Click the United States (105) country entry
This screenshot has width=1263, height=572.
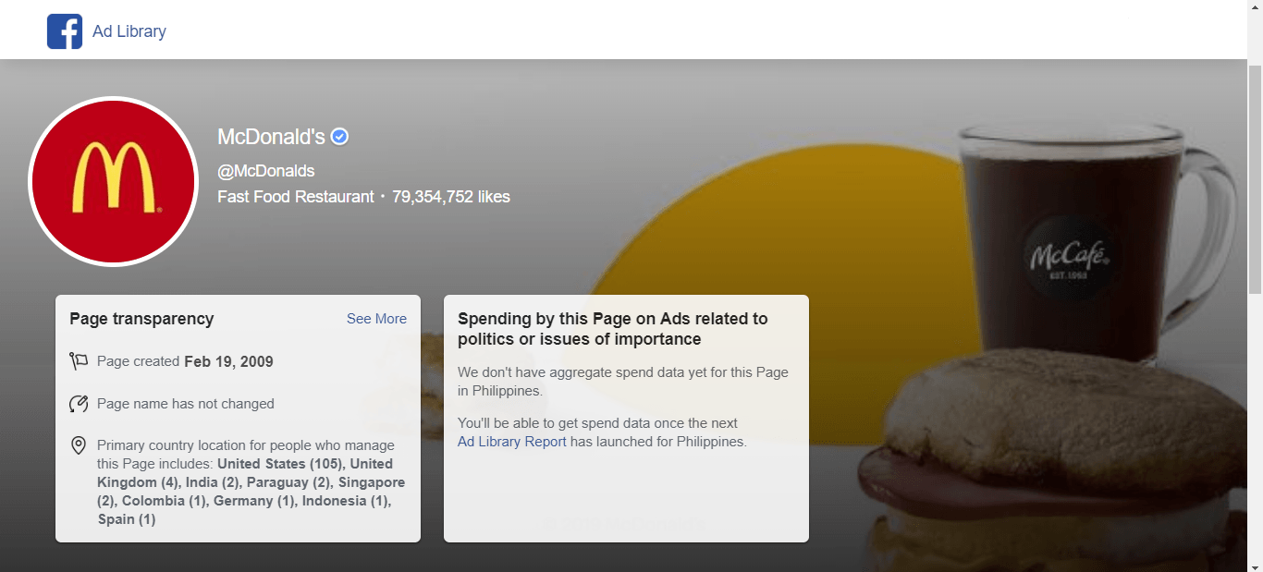[x=281, y=464]
